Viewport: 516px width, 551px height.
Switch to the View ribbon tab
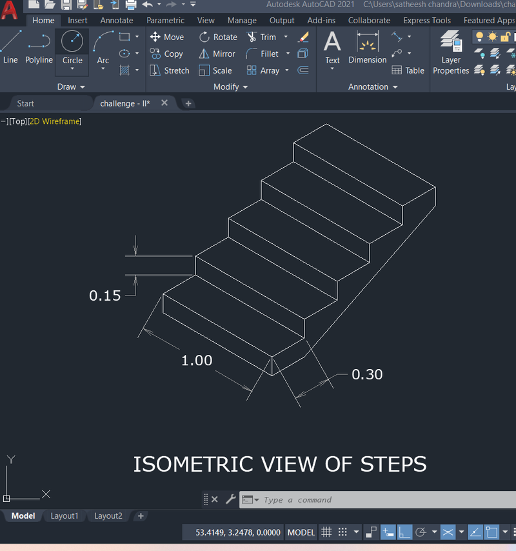pos(206,21)
